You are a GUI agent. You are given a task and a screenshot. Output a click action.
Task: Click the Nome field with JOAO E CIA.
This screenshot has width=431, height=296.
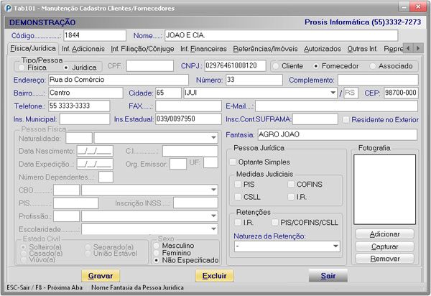[x=281, y=35]
